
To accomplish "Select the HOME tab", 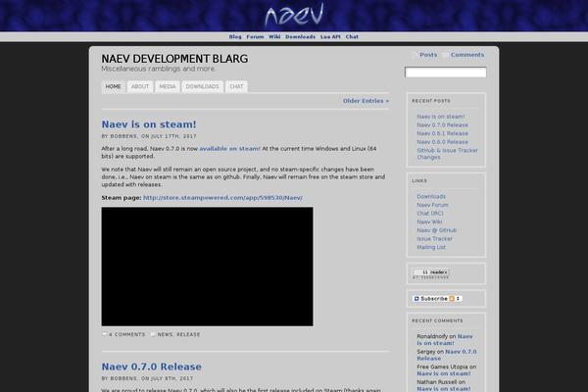I will pos(114,86).
